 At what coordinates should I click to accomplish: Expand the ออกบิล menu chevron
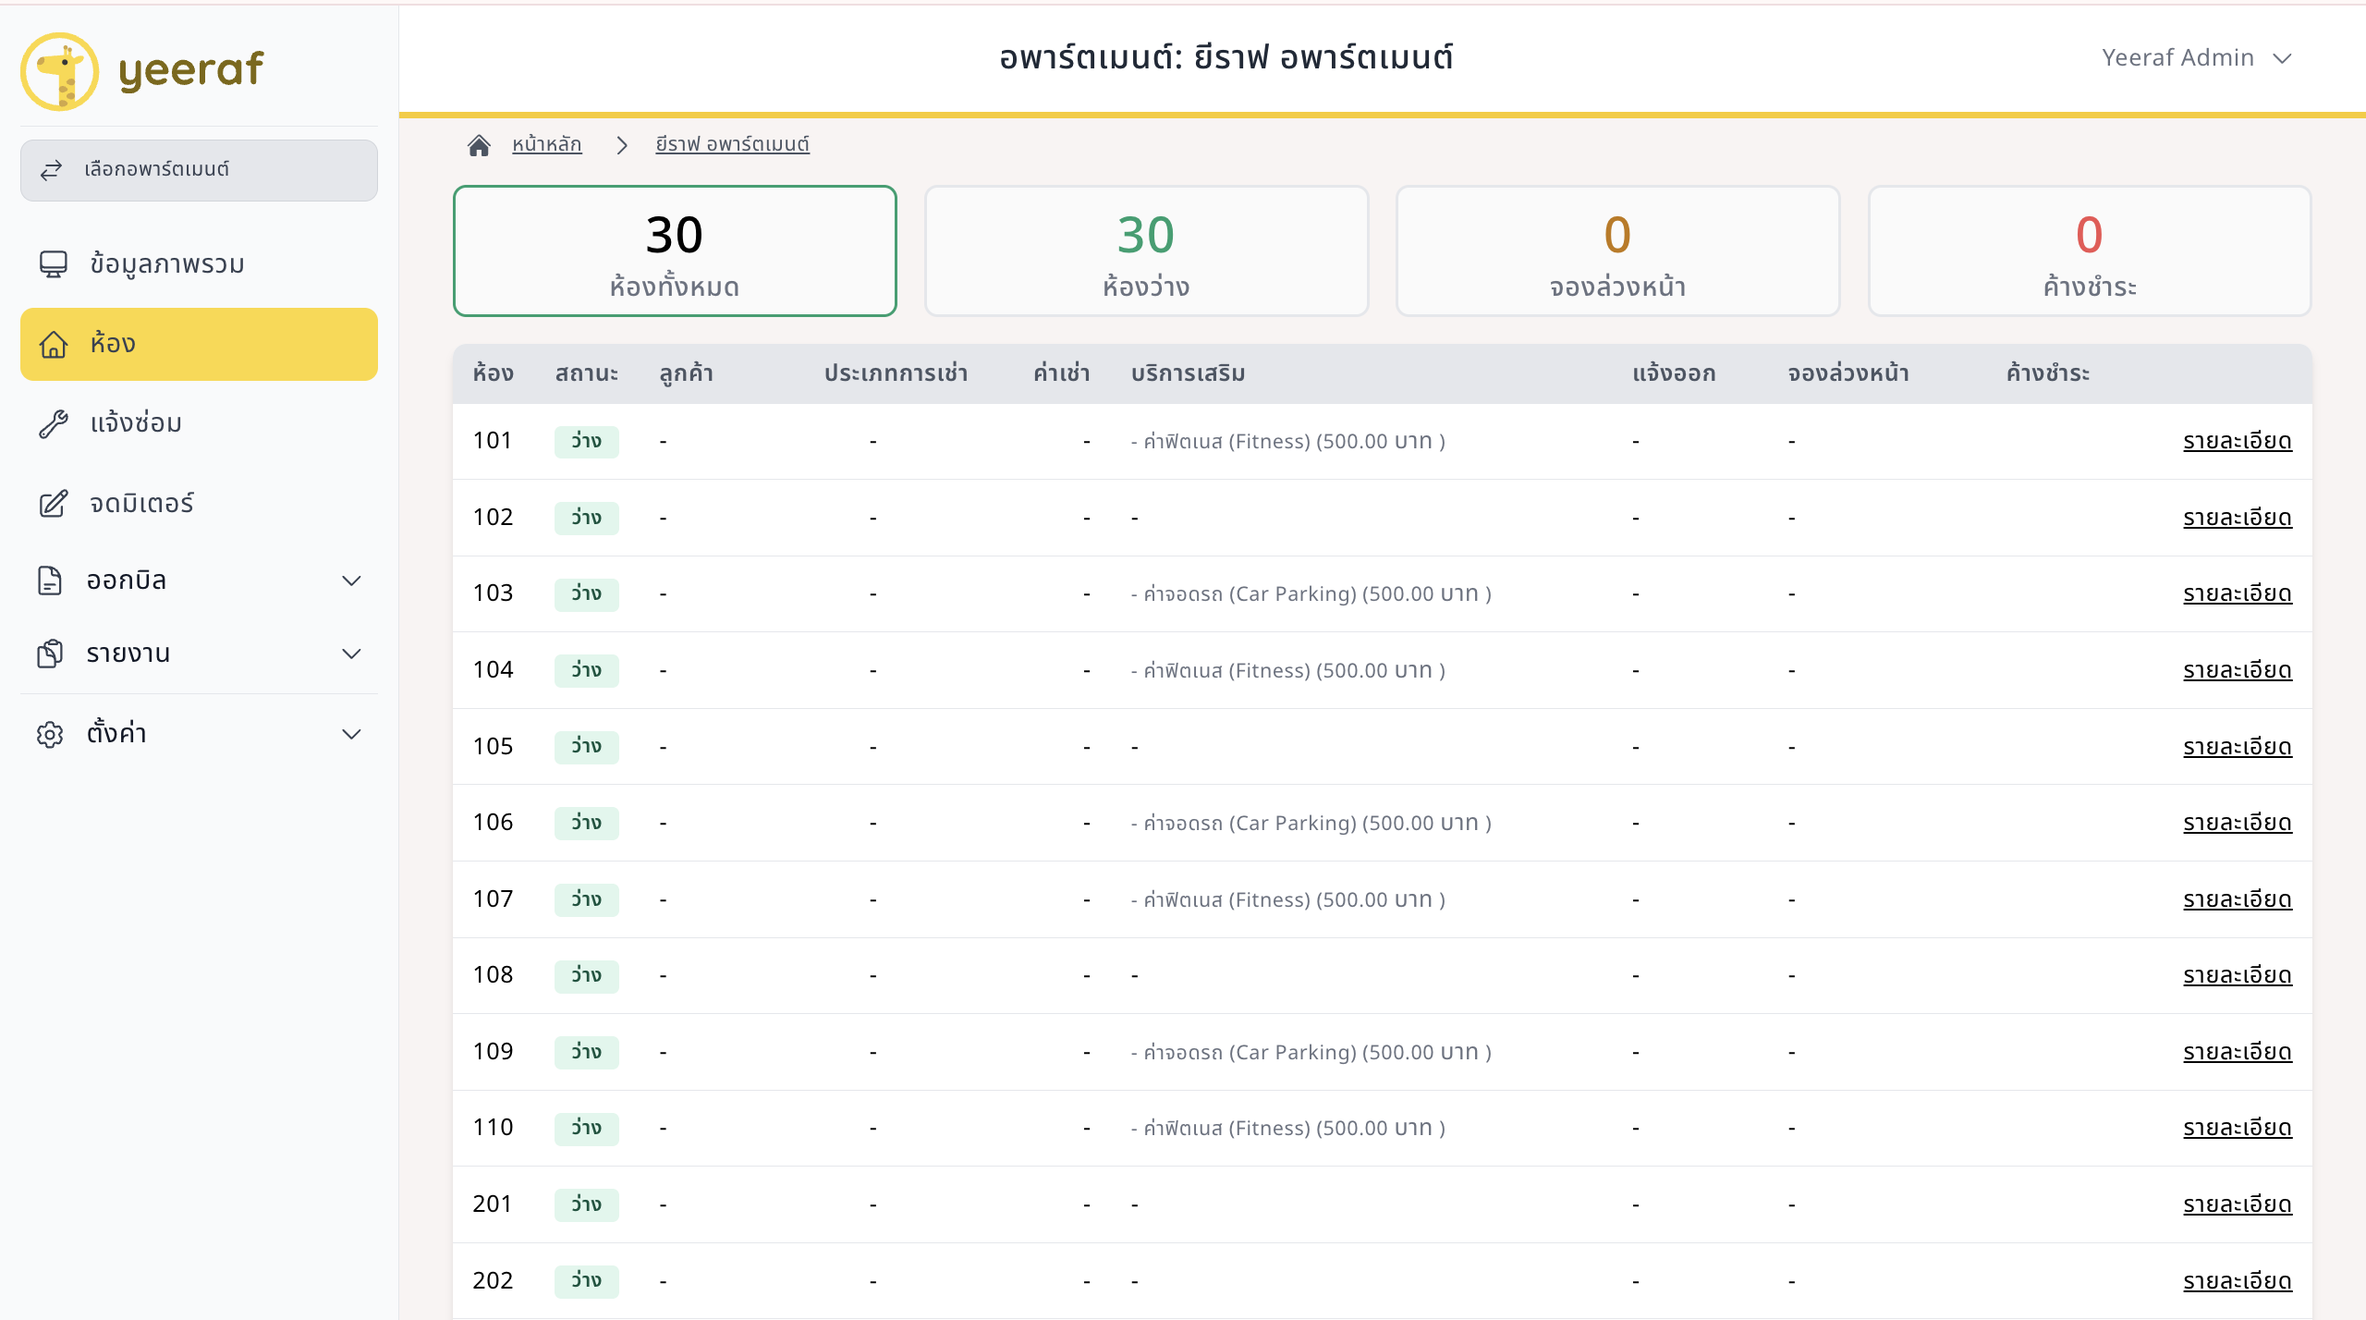pyautogui.click(x=351, y=581)
